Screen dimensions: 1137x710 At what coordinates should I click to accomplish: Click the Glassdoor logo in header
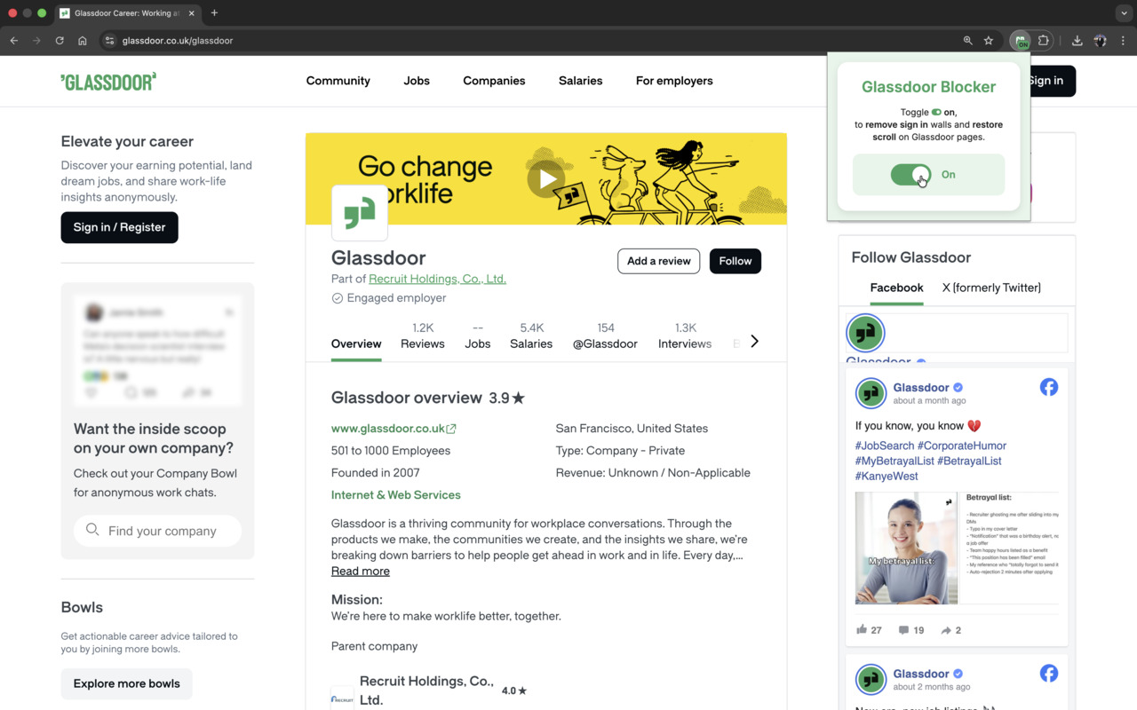click(x=108, y=82)
